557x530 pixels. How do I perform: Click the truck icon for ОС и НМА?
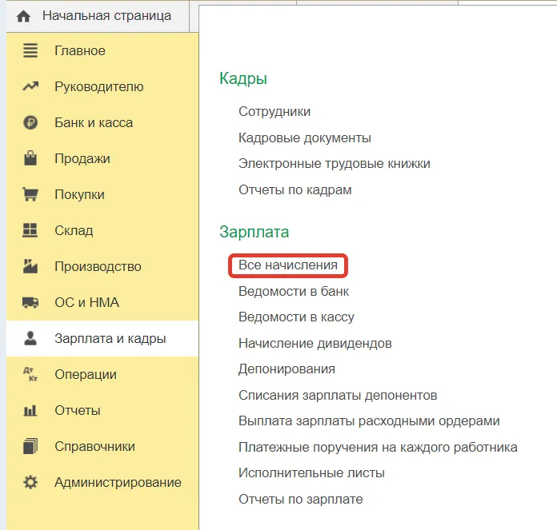pyautogui.click(x=30, y=302)
